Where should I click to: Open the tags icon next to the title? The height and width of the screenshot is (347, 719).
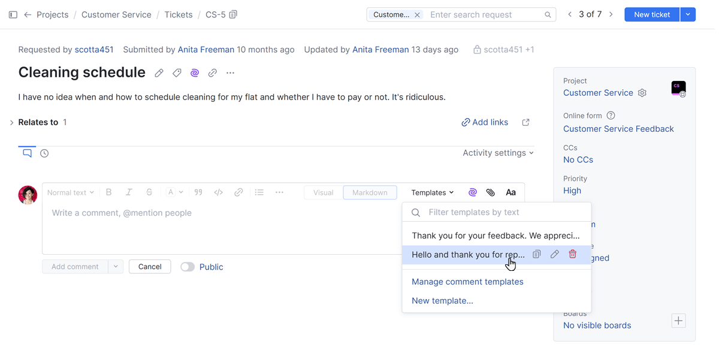click(176, 73)
